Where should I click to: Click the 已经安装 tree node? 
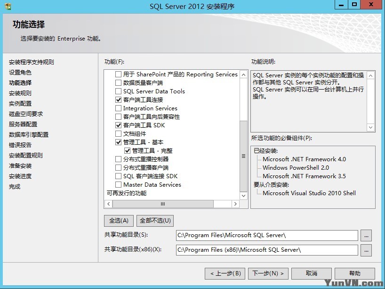coord(265,151)
